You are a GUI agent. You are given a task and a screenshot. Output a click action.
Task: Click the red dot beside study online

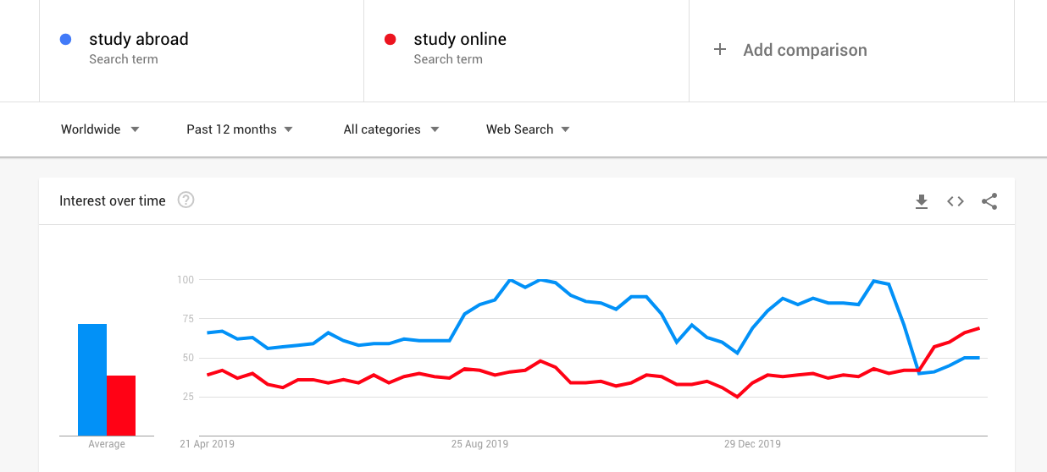(391, 39)
